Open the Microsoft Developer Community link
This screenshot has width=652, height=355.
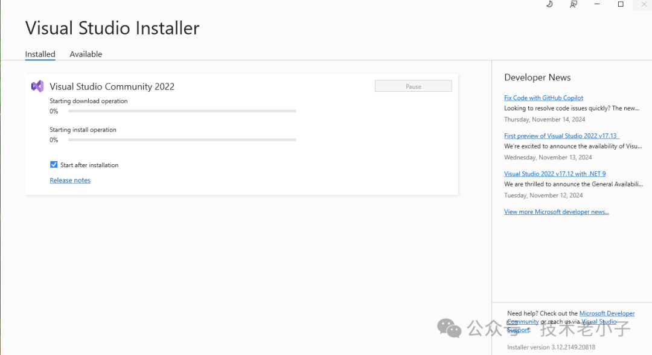tap(607, 313)
